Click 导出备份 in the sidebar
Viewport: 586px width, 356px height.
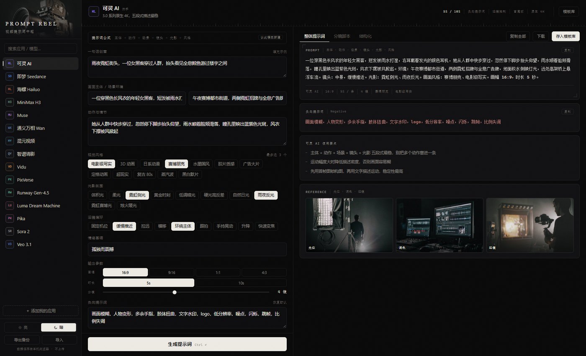[21, 340]
